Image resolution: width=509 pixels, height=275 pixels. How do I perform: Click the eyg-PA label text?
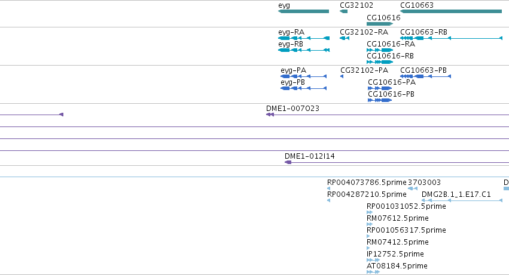point(294,70)
